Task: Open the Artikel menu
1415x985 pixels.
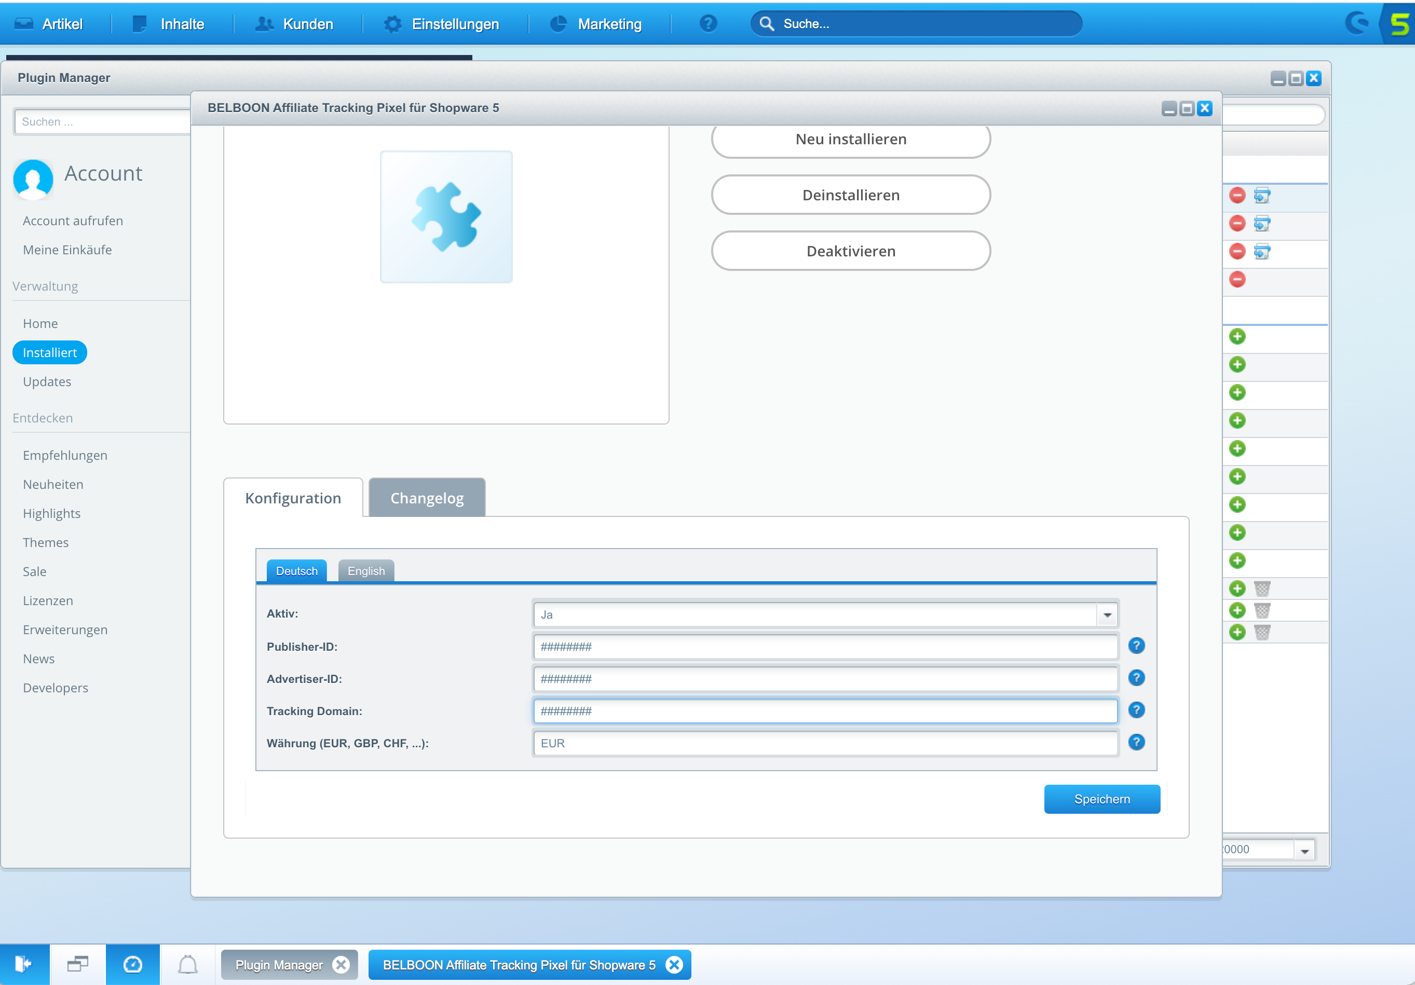Action: [49, 24]
